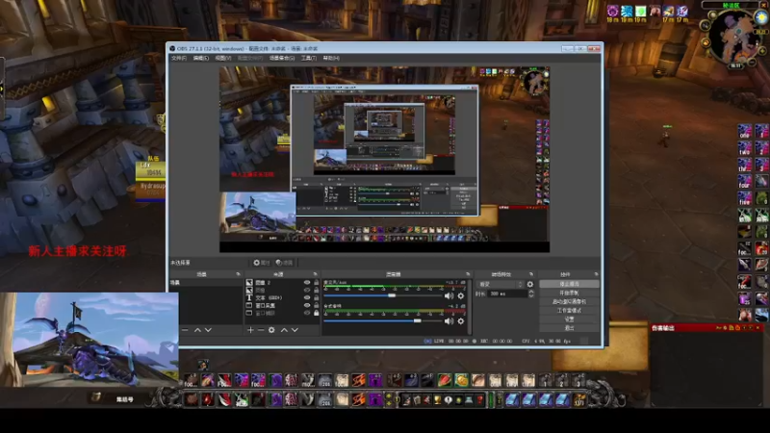Toggle lock of 窗口采集 source
770x433 pixels.
coord(317,305)
